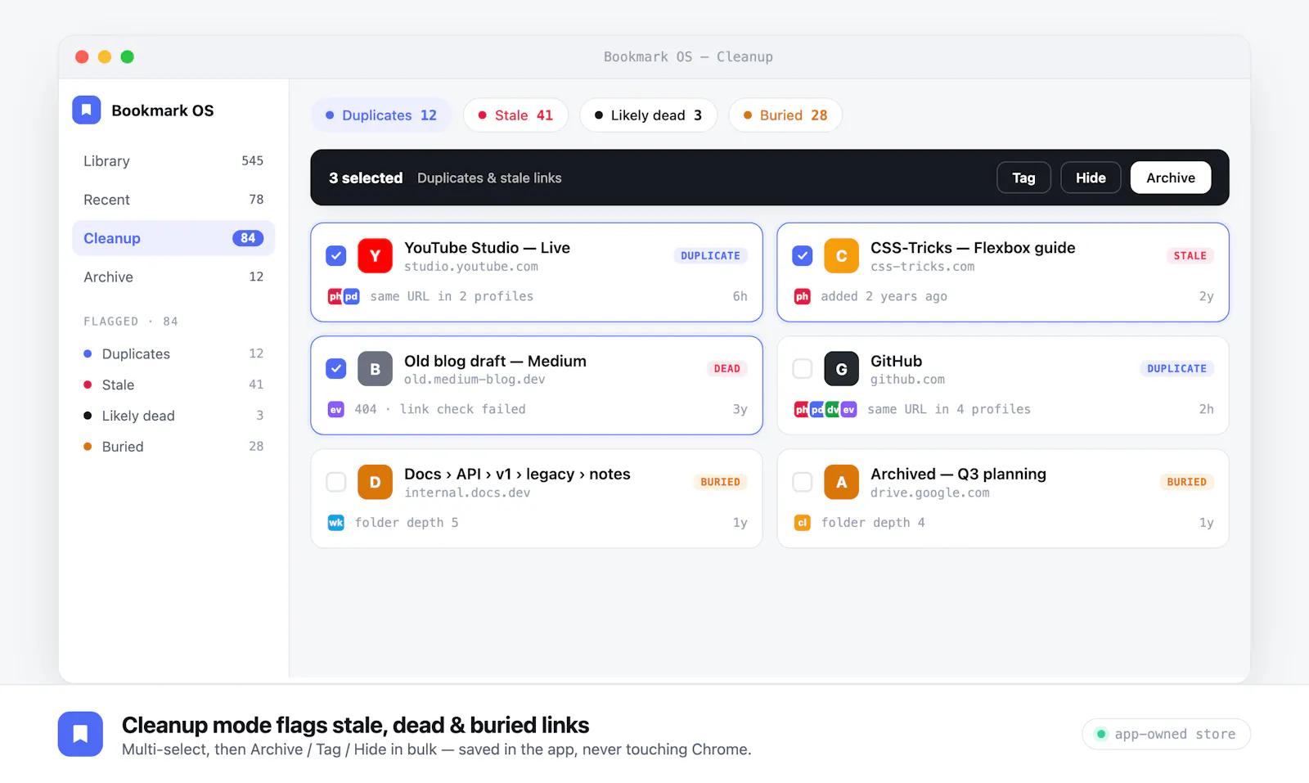Screen dimensions: 1309x783
Task: Click '404 · link check failed' text
Action: click(440, 409)
